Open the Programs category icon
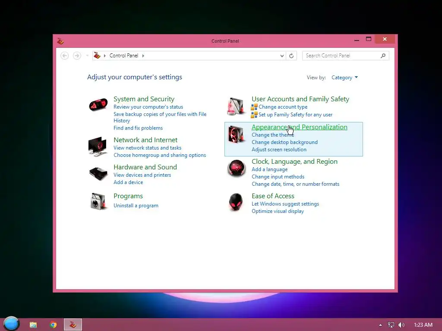Viewport: 442px width, 331px height. tap(98, 201)
